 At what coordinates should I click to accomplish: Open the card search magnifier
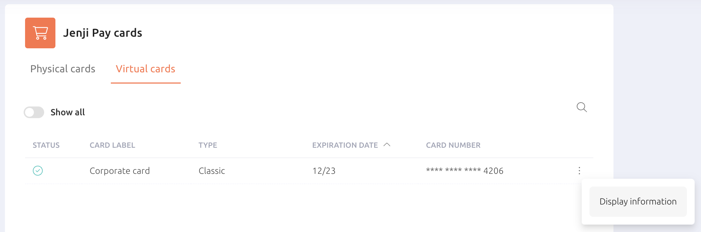point(581,107)
